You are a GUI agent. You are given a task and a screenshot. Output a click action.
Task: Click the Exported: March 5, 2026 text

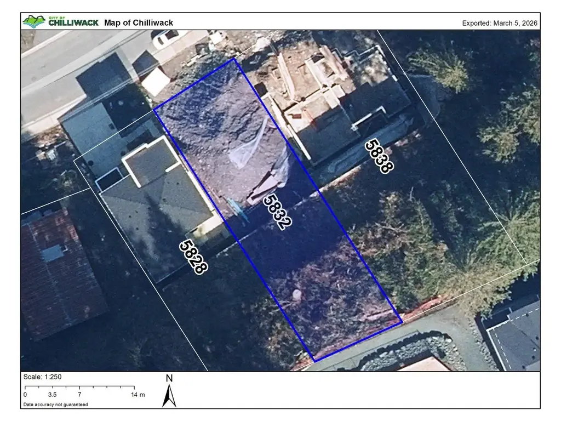(500, 23)
